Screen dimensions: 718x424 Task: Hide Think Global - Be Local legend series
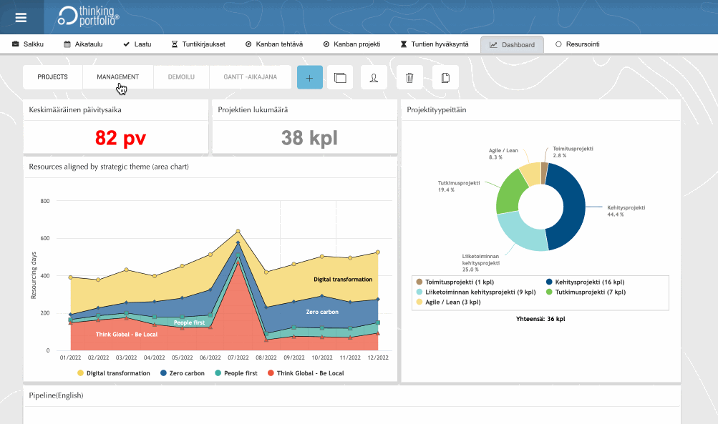coord(305,373)
